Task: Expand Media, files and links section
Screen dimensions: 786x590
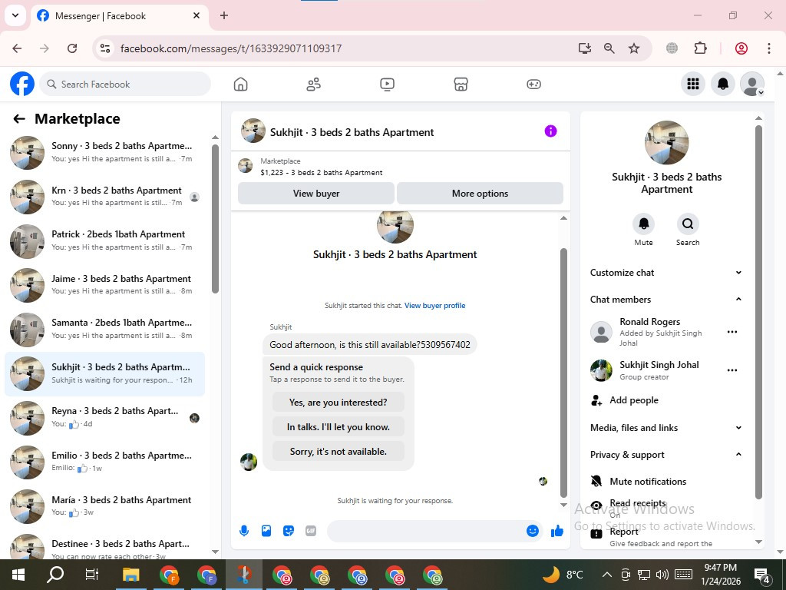Action: pyautogui.click(x=666, y=428)
